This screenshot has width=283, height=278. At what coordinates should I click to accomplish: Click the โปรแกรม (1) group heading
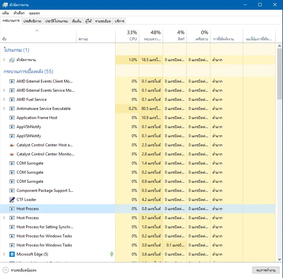pos(16,50)
